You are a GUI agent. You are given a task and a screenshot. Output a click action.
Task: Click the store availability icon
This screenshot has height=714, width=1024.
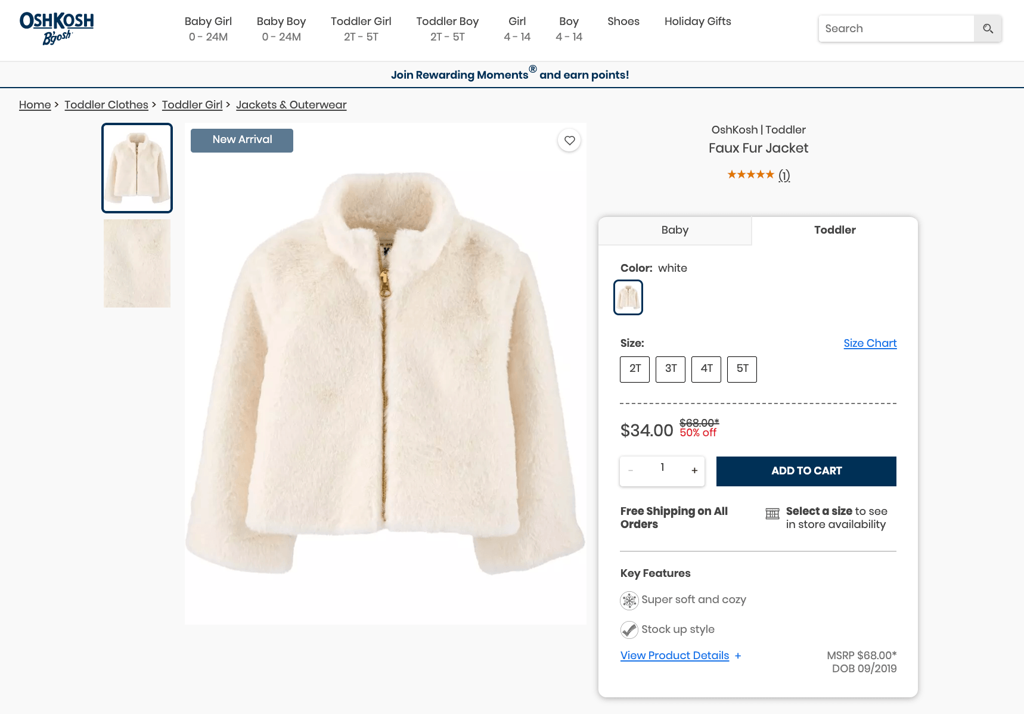772,514
